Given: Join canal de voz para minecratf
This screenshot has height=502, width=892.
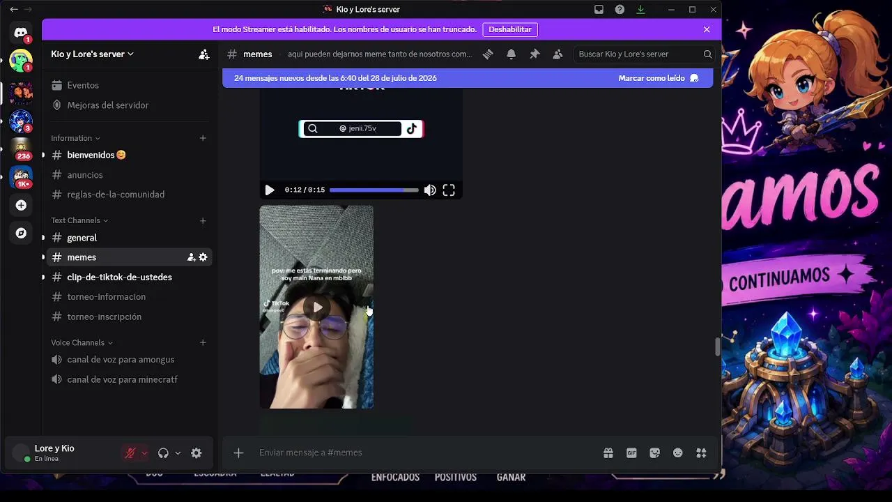Looking at the screenshot, I should (130, 380).
